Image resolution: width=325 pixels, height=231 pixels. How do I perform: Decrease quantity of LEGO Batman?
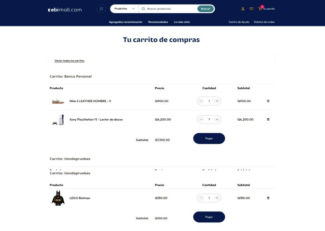(x=201, y=198)
